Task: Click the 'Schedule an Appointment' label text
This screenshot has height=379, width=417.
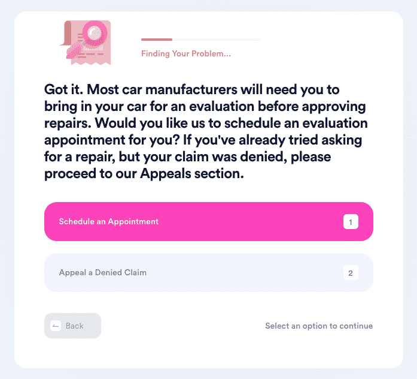Action: coord(108,221)
